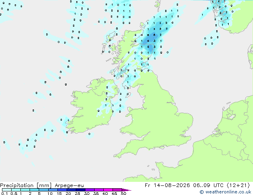Click the '25' legend scale label
Image resolution: width=253 pixels, height=195 pixels.
(77, 193)
